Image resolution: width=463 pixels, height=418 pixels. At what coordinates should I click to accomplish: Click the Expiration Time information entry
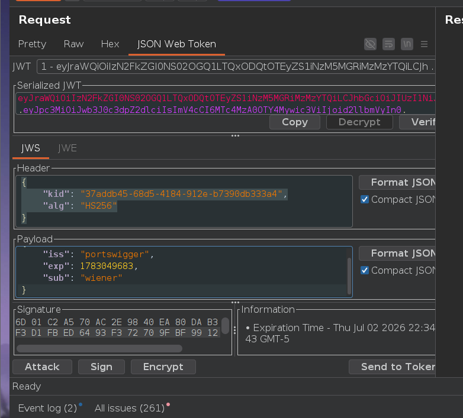[340, 333]
